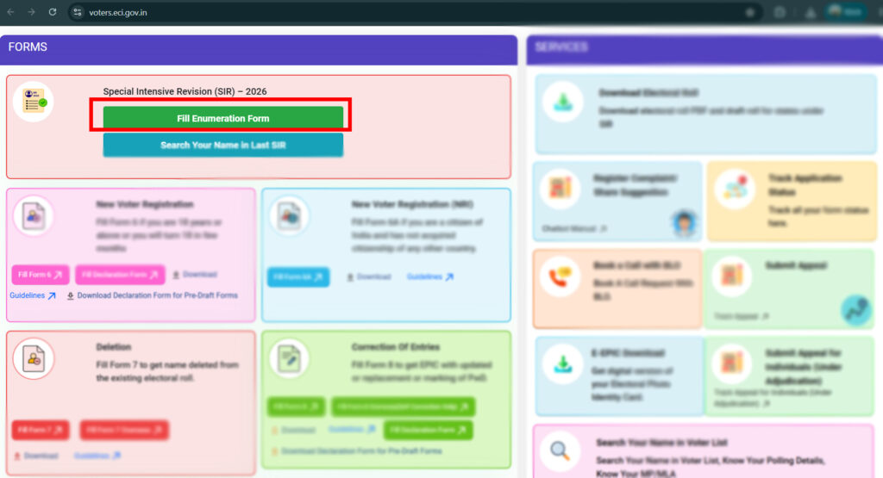Image resolution: width=883 pixels, height=478 pixels.
Task: Click the round teal chart icon in Submit Appeal card
Action: [856, 310]
